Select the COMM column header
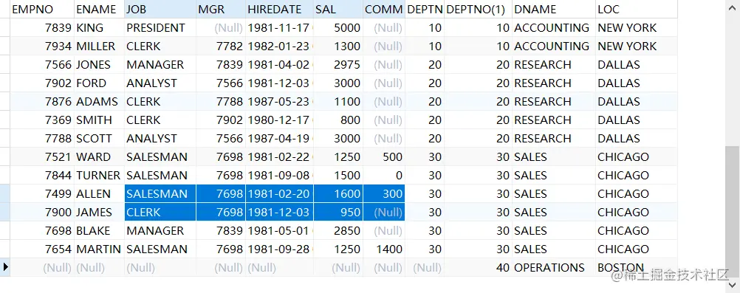 [384, 9]
